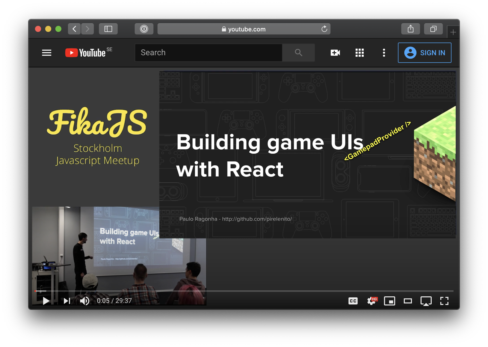Open the Safari share menu

pyautogui.click(x=411, y=29)
